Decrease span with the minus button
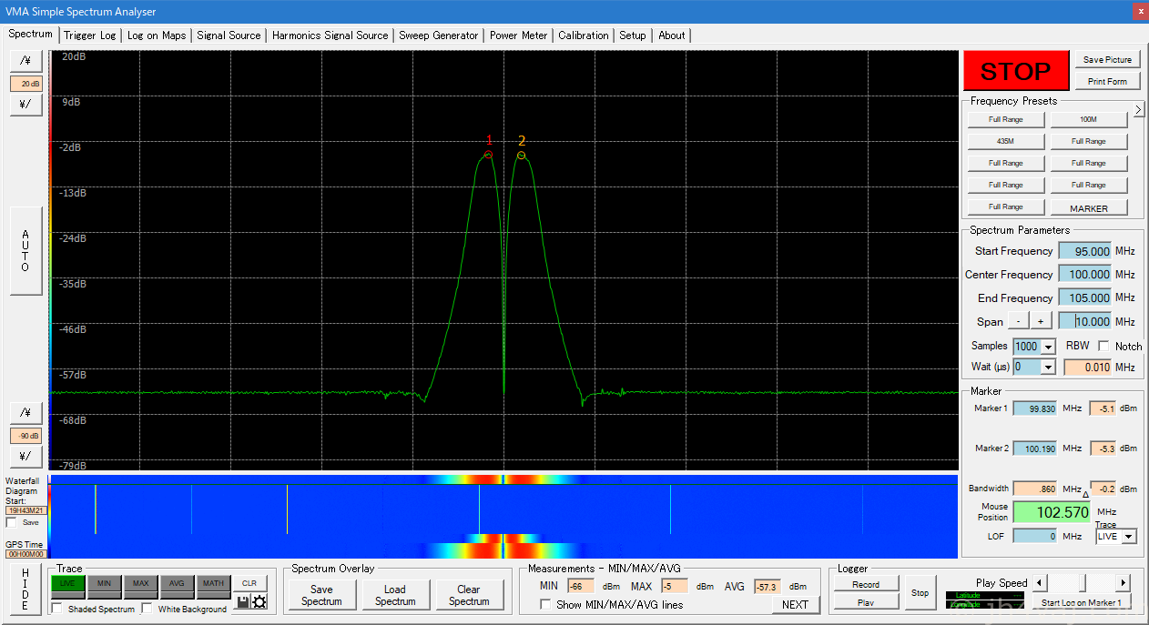 [1018, 321]
